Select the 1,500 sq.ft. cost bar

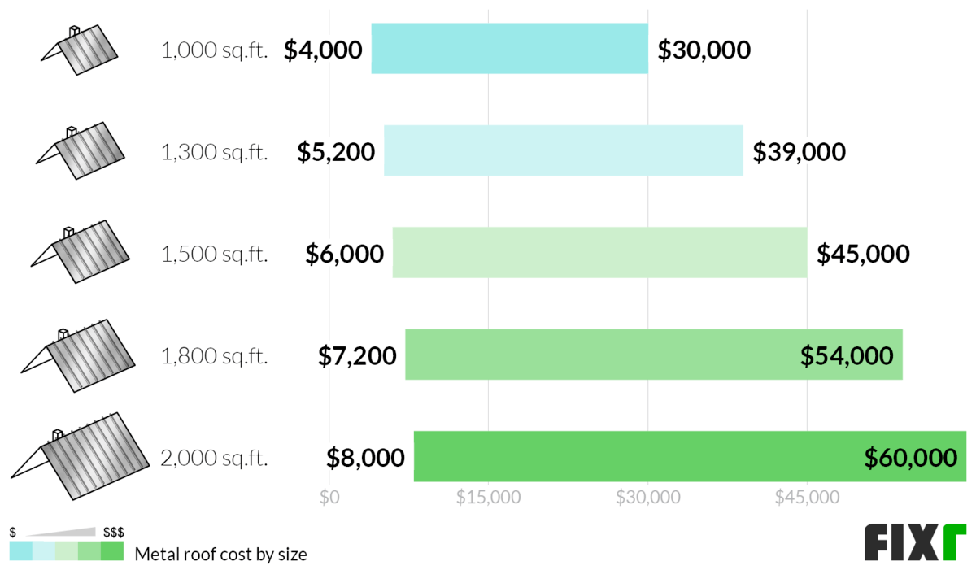[599, 253]
